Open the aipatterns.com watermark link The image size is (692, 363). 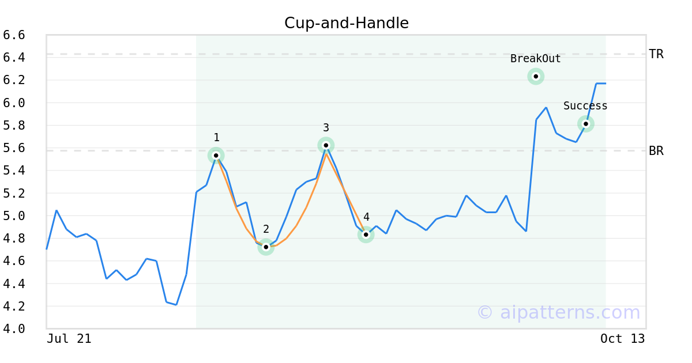[558, 312]
